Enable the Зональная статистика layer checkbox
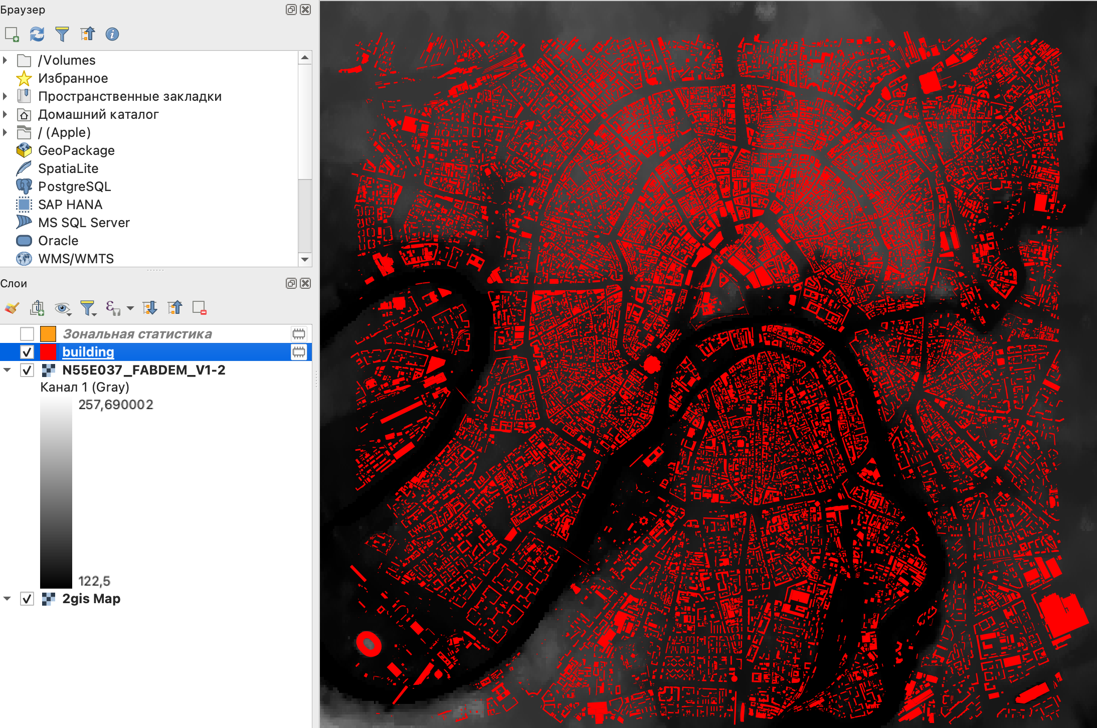 27,334
